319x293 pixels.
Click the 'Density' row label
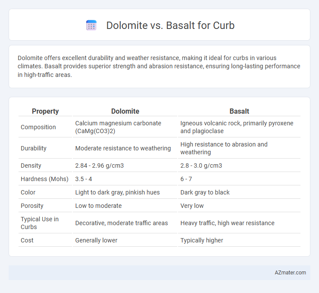[31, 166]
